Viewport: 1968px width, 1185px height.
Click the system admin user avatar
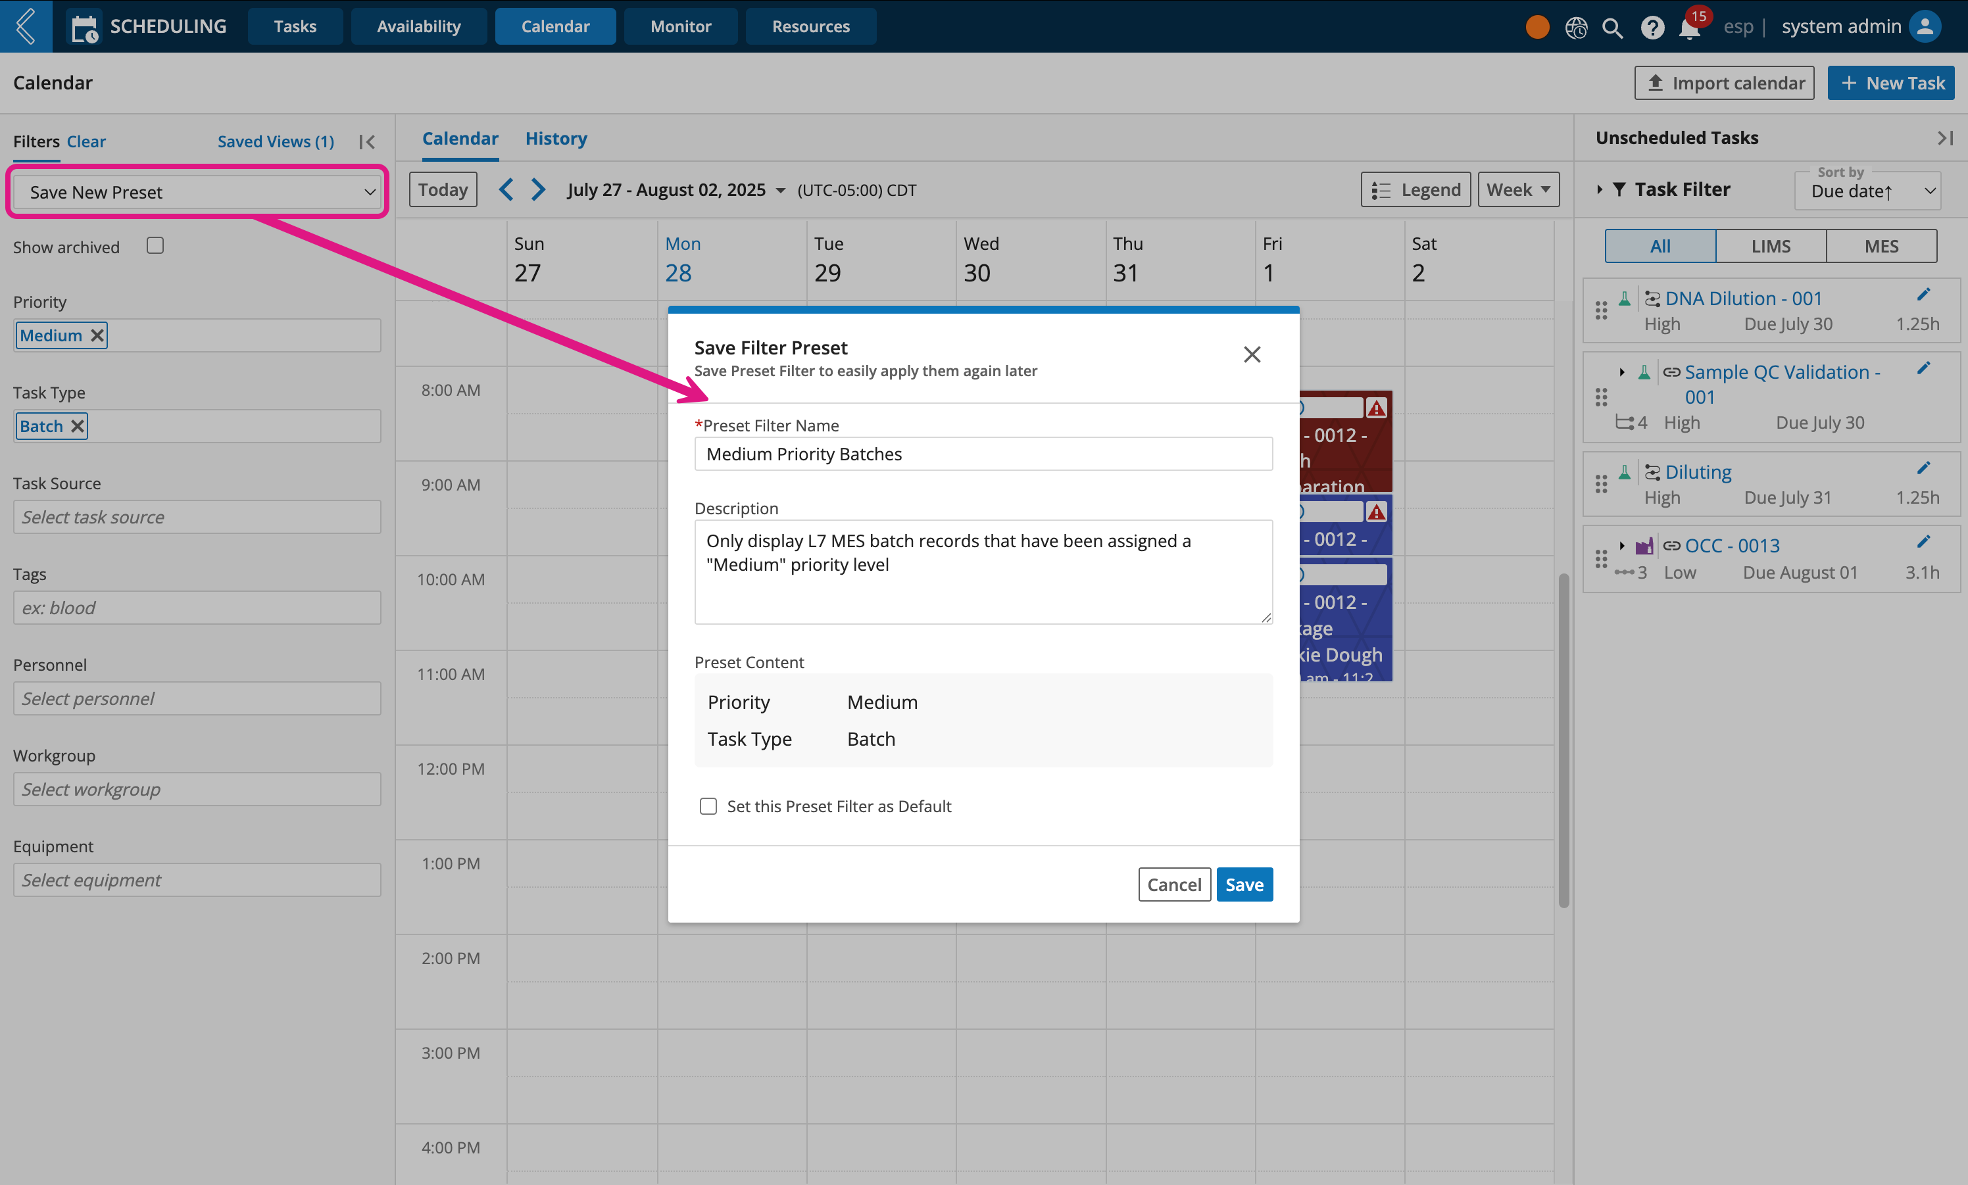coord(1924,26)
